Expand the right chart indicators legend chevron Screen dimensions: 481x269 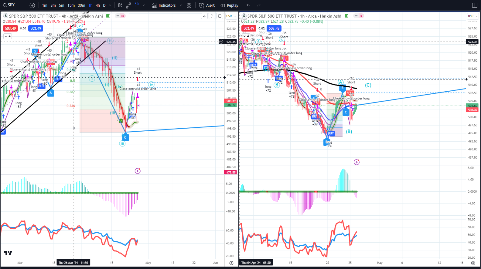(246, 36)
